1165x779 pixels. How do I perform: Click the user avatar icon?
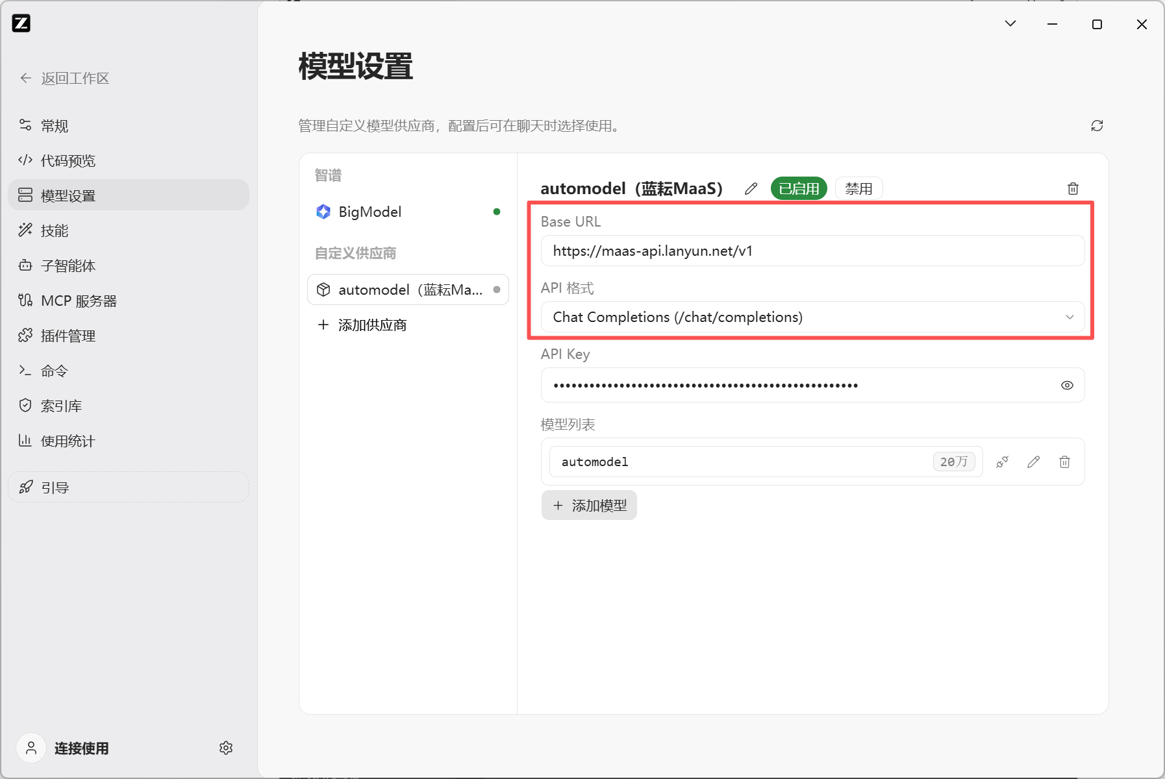tap(31, 748)
